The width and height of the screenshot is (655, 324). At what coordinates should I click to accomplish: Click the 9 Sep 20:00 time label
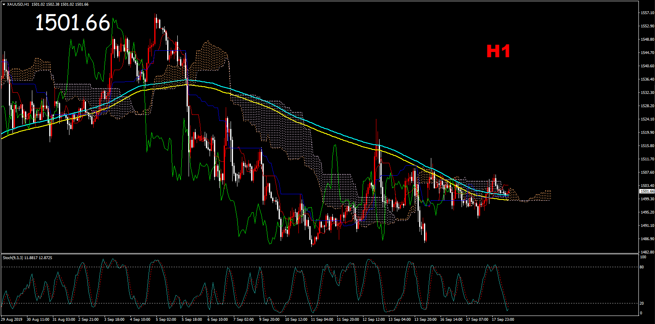[x=269, y=320]
